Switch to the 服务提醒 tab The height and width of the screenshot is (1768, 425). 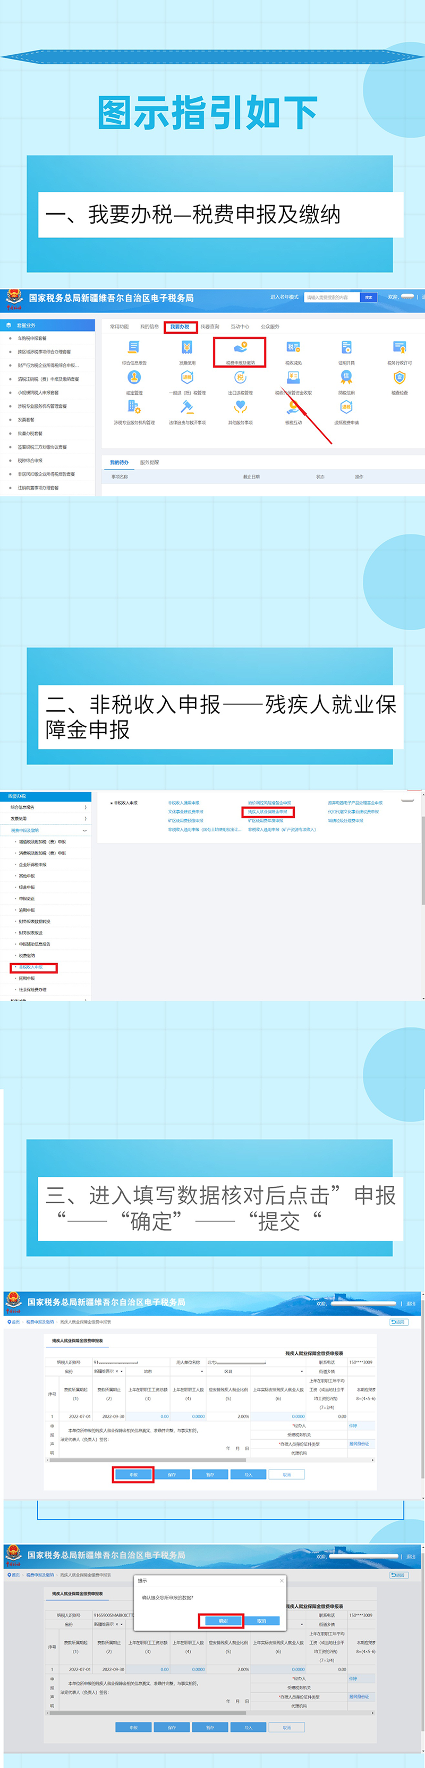point(150,463)
